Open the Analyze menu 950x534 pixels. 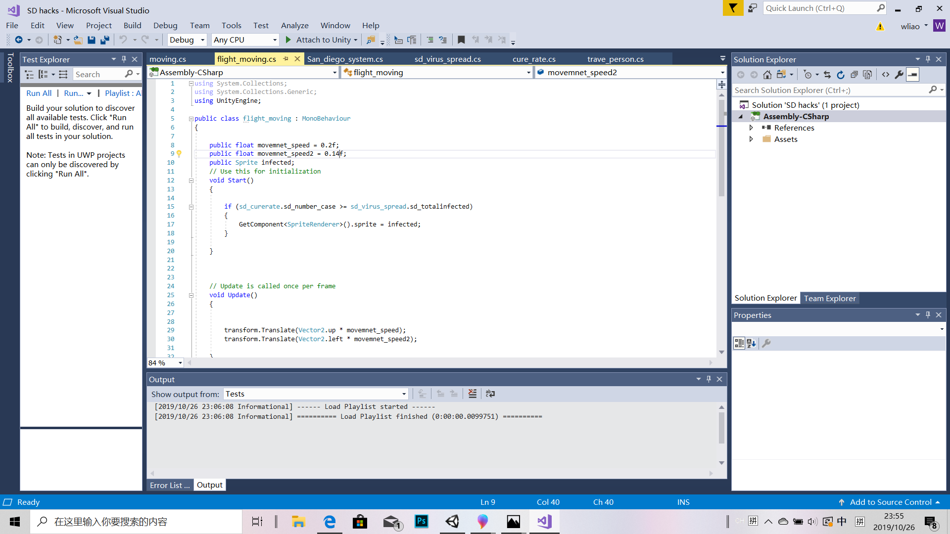pos(294,25)
